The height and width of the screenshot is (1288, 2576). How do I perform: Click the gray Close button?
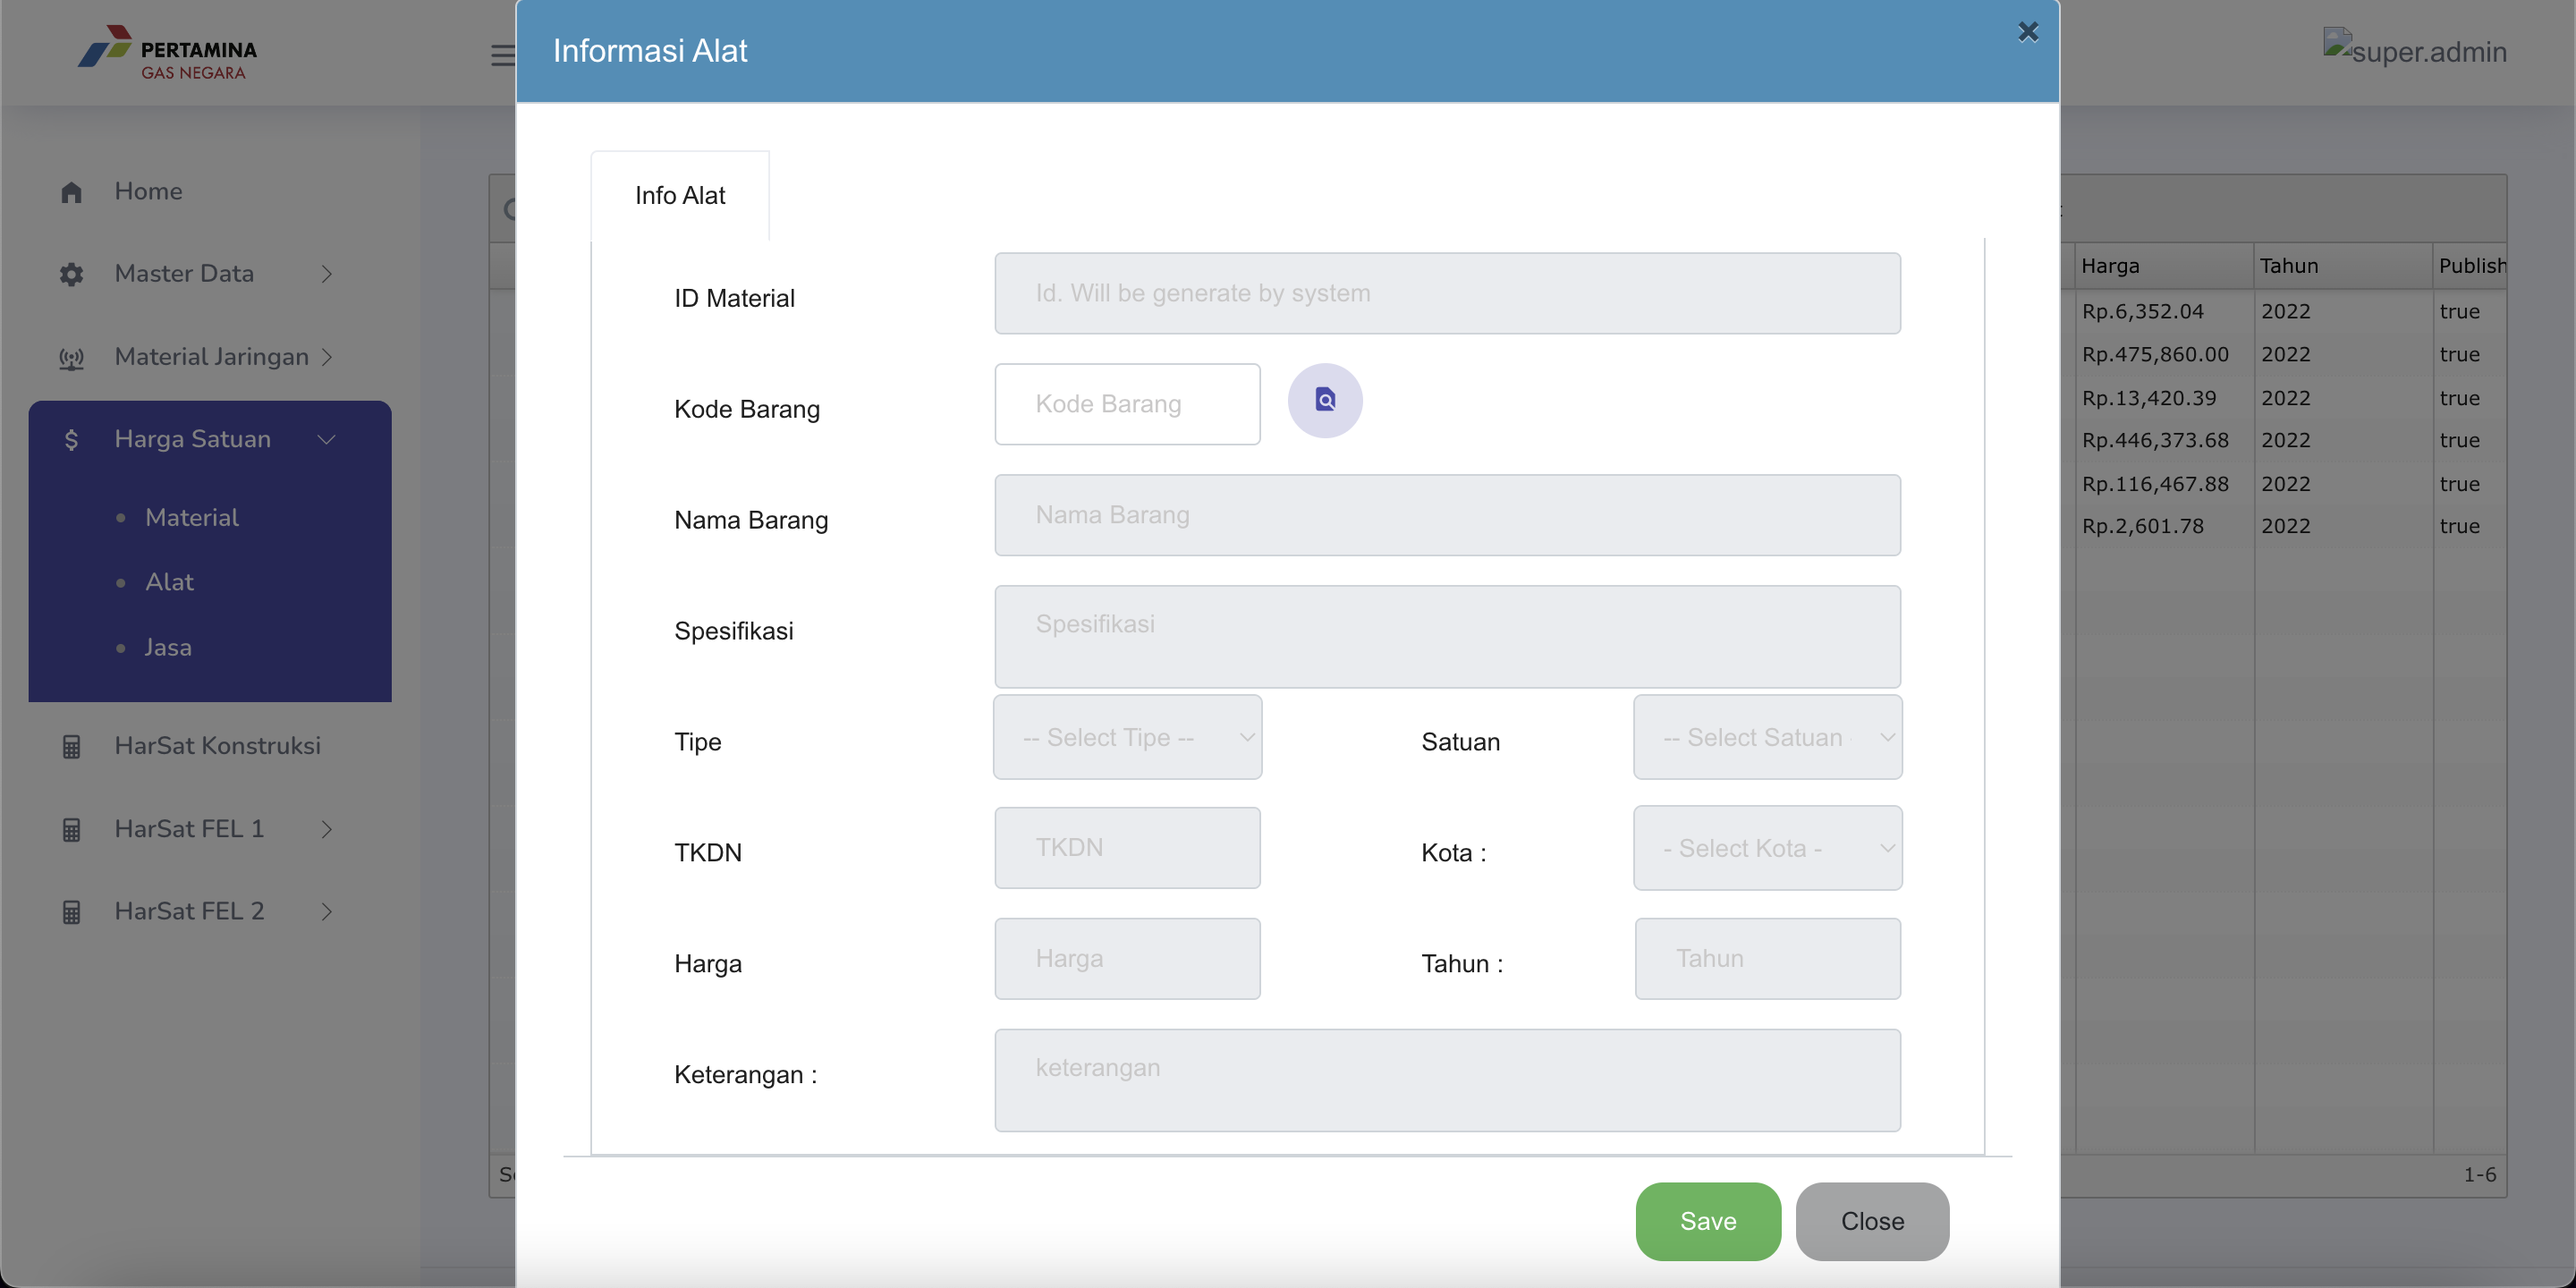point(1872,1221)
